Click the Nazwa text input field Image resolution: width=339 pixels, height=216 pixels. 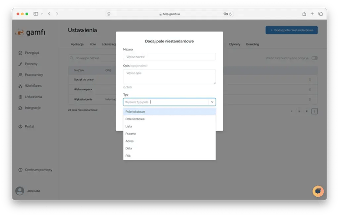tap(169, 57)
